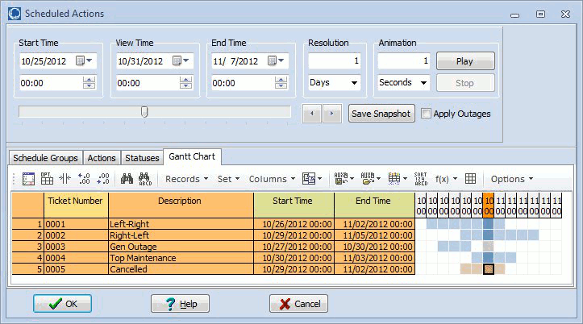Viewport: 583px width, 324px height.
Task: Click the Start Time 00:00 spinner arrows
Action: pyautogui.click(x=89, y=82)
